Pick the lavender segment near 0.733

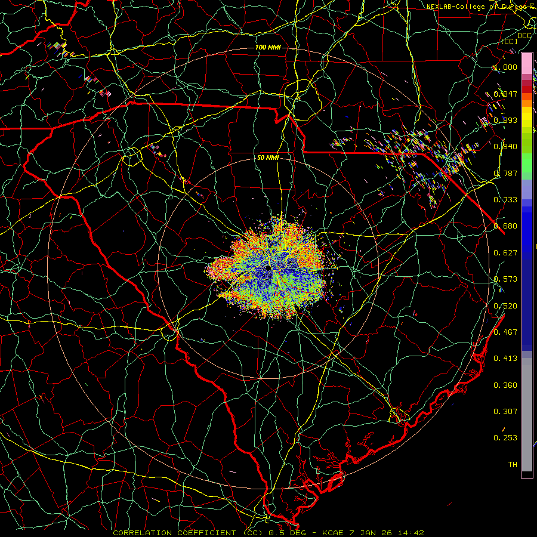pos(527,189)
